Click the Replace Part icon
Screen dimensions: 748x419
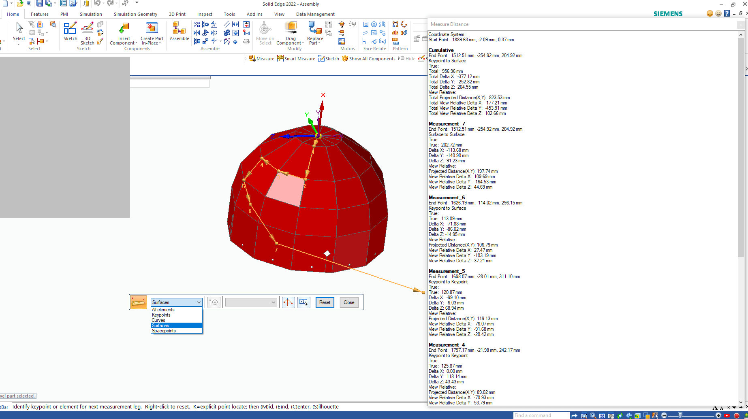315,28
